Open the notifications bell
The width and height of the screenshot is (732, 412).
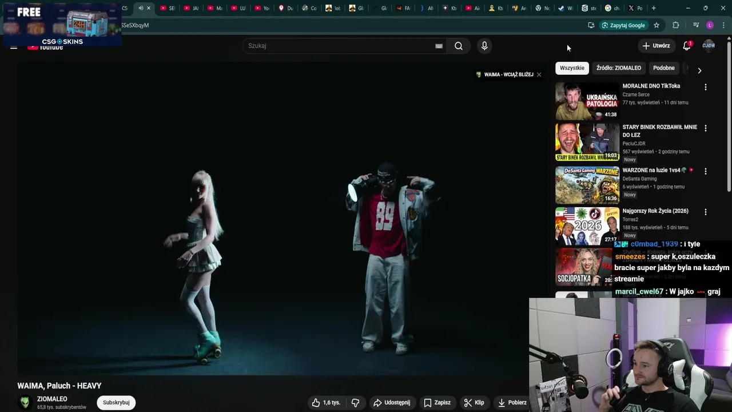pyautogui.click(x=687, y=46)
